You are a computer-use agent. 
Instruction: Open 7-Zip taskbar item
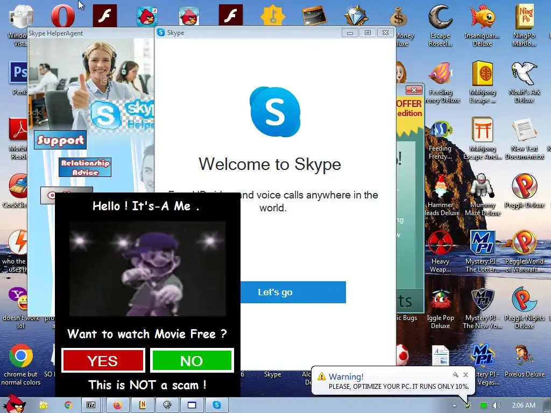[91, 405]
